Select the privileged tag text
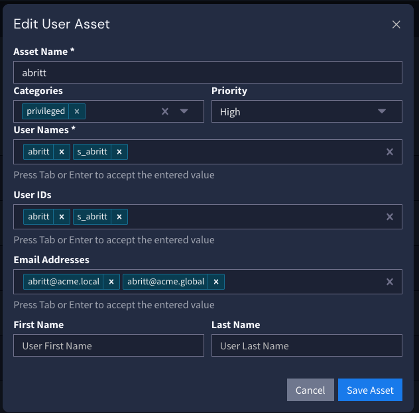This screenshot has width=419, height=413. pyautogui.click(x=46, y=111)
